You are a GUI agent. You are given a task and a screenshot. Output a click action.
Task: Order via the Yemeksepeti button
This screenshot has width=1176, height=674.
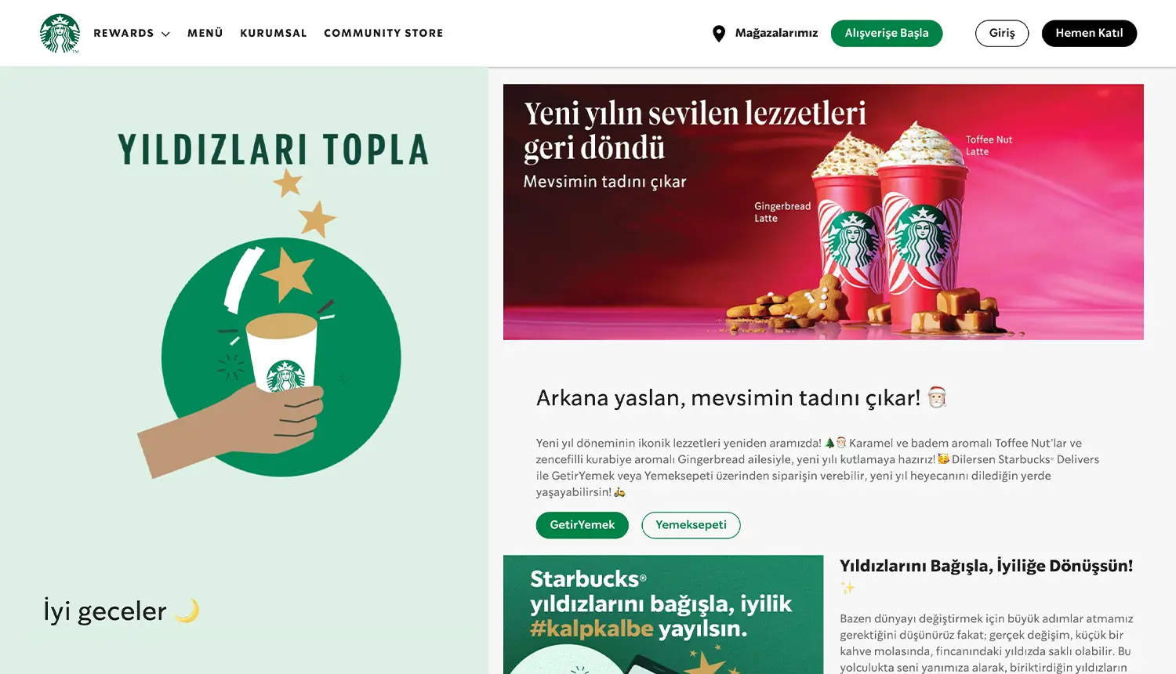691,525
